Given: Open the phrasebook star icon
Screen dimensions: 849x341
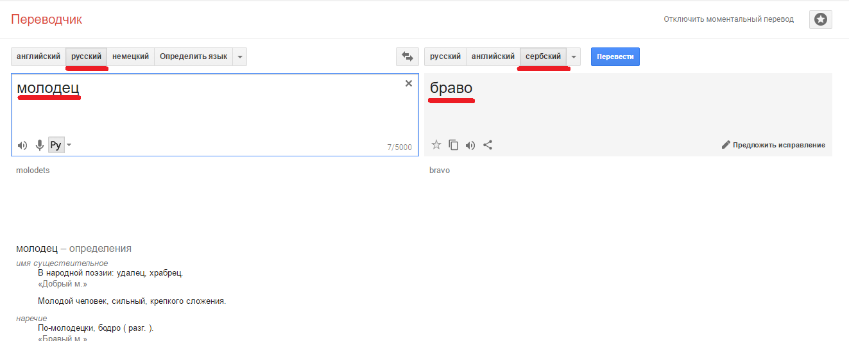Looking at the screenshot, I should (820, 19).
